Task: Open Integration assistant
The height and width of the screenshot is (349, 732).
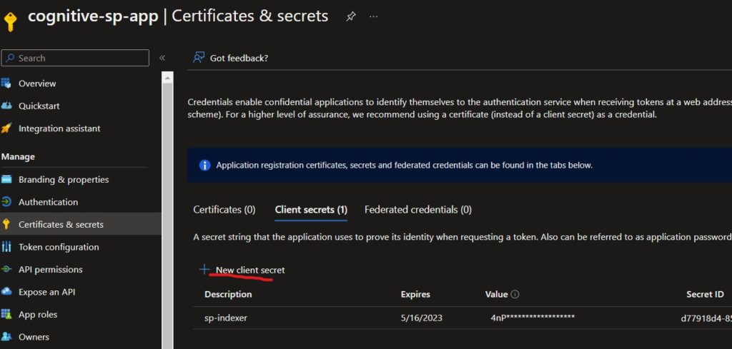Action: pyautogui.click(x=59, y=128)
